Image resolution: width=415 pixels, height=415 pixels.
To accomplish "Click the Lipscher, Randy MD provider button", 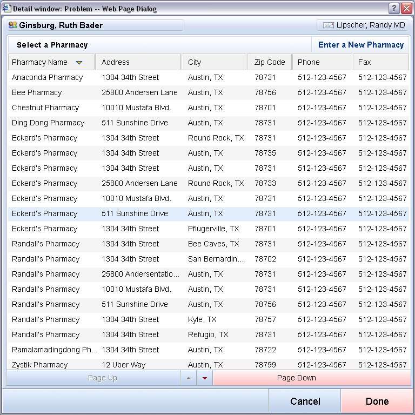I will [363, 25].
